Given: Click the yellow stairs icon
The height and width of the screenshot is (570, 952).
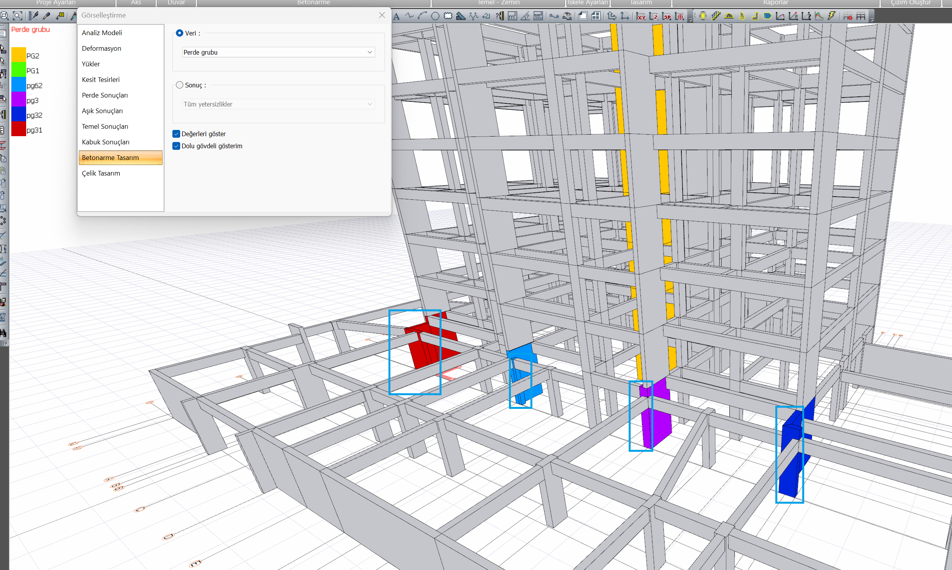Looking at the screenshot, I should pos(716,16).
